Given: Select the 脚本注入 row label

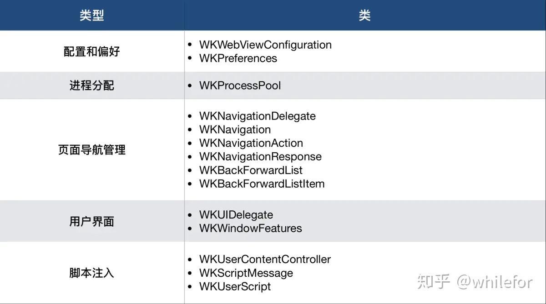Looking at the screenshot, I should [x=92, y=273].
